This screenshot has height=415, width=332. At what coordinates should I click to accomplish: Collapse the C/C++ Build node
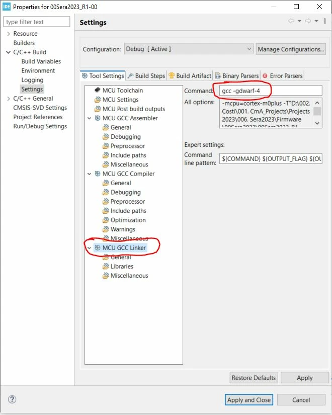[x=9, y=52]
